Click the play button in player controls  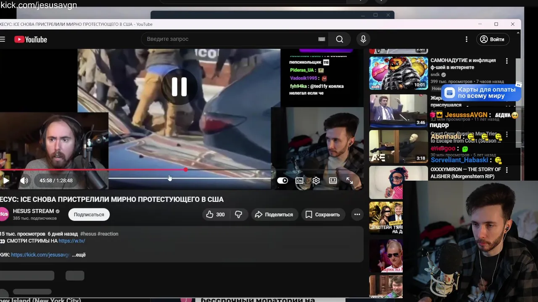click(6, 180)
